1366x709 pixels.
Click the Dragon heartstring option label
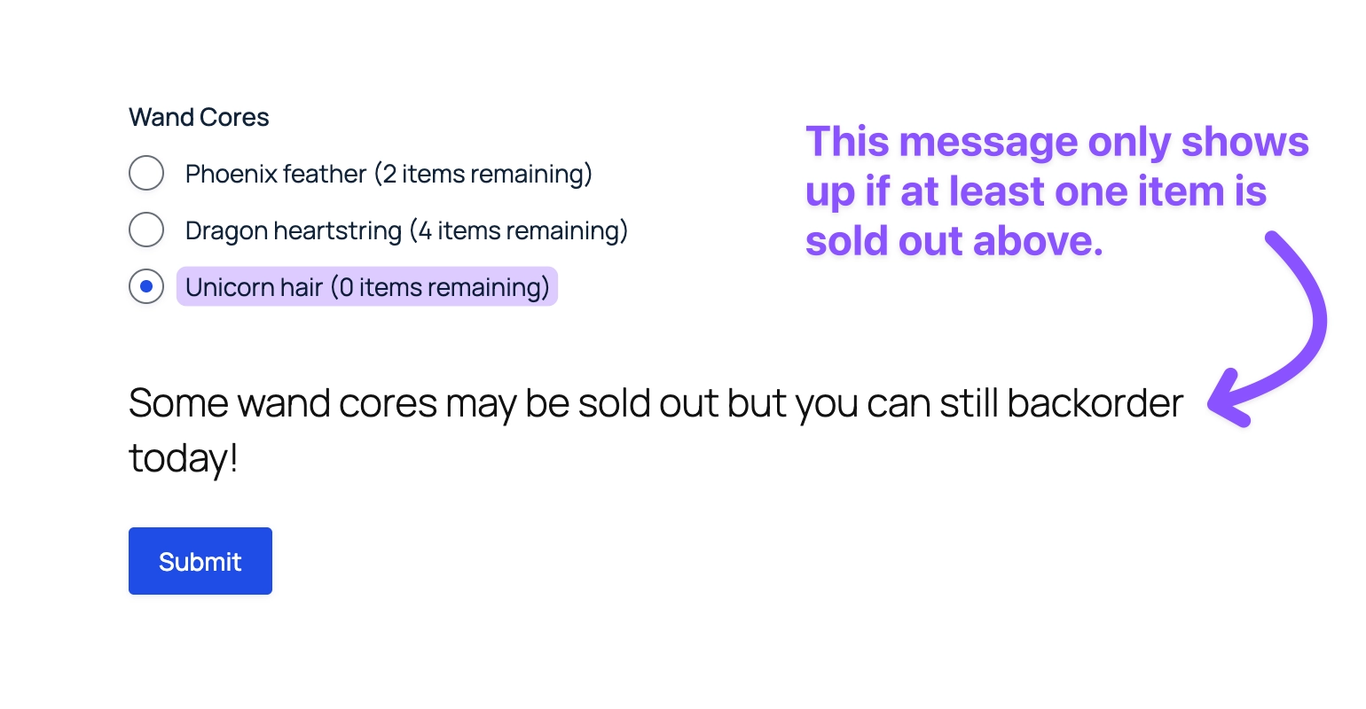293,230
